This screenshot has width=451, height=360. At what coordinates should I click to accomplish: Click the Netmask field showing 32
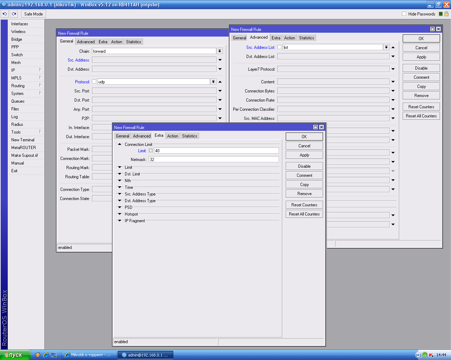tap(214, 159)
